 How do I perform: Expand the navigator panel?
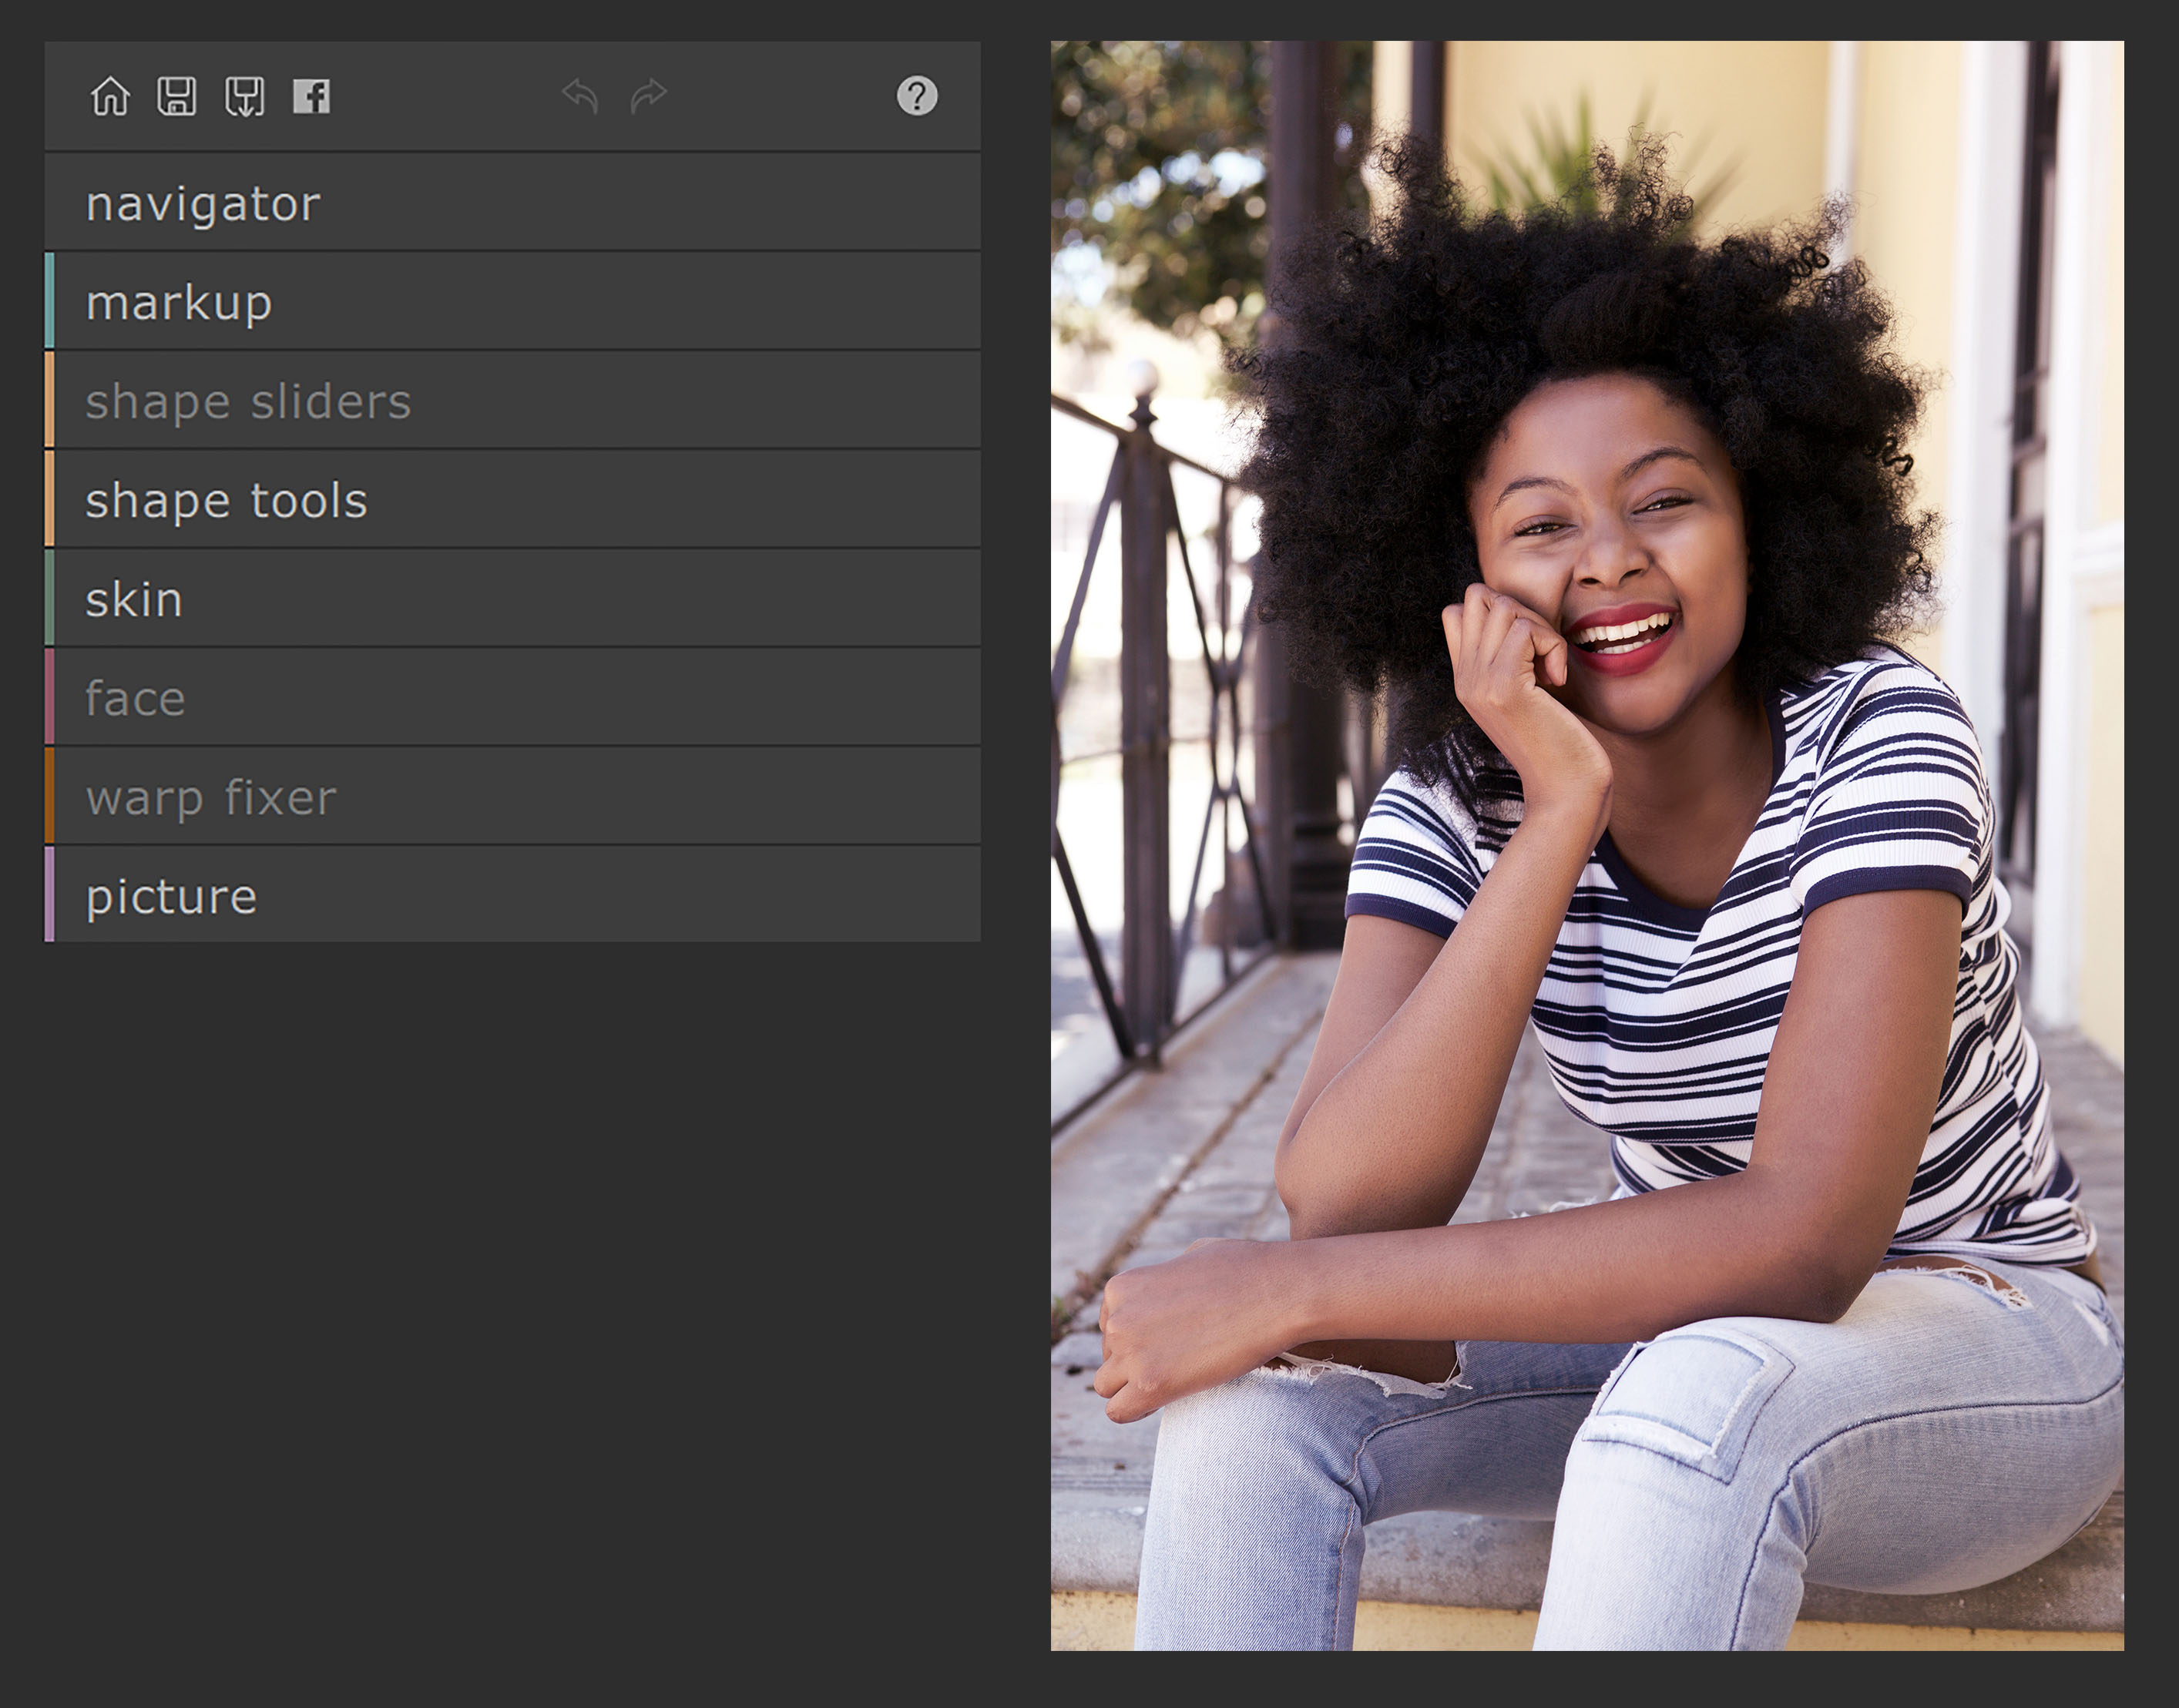coord(512,203)
